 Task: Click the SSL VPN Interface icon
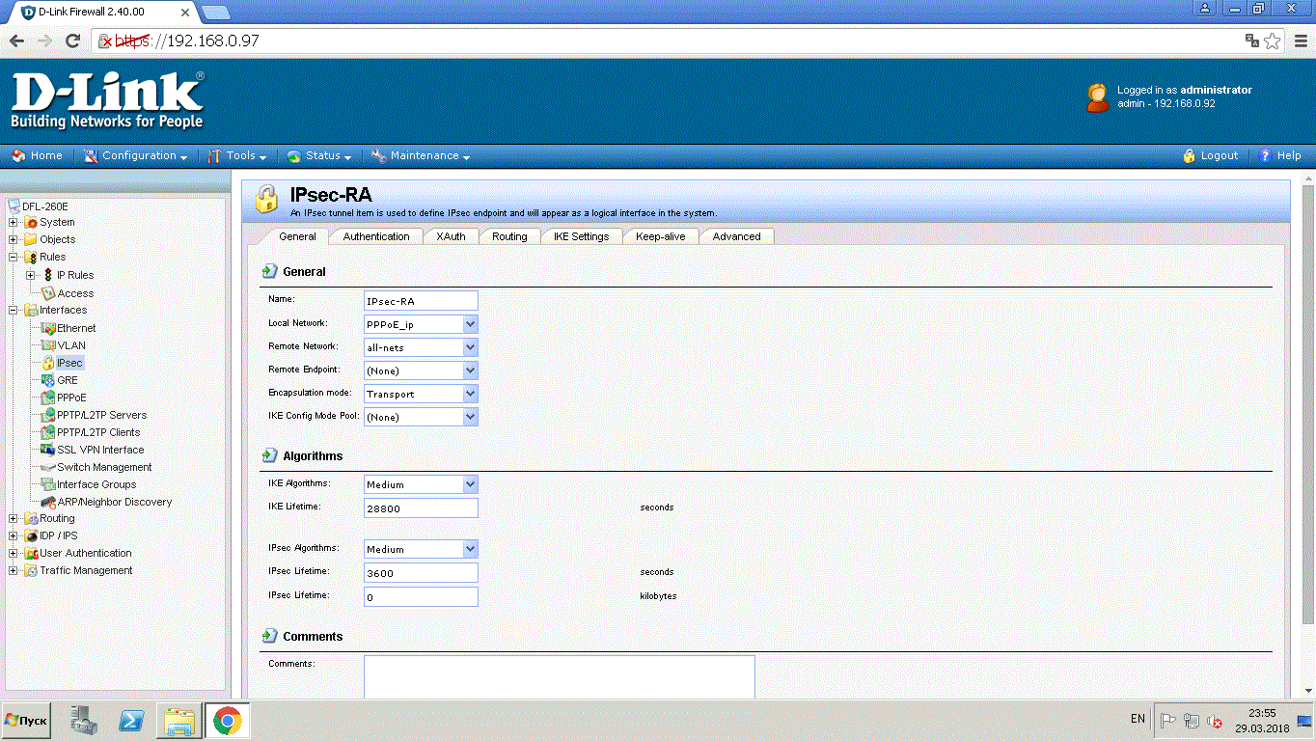(48, 450)
